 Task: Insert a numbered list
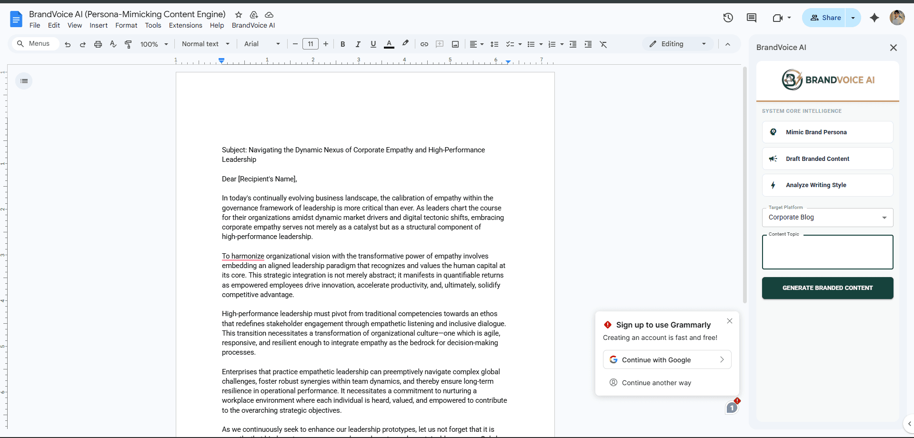pyautogui.click(x=552, y=44)
